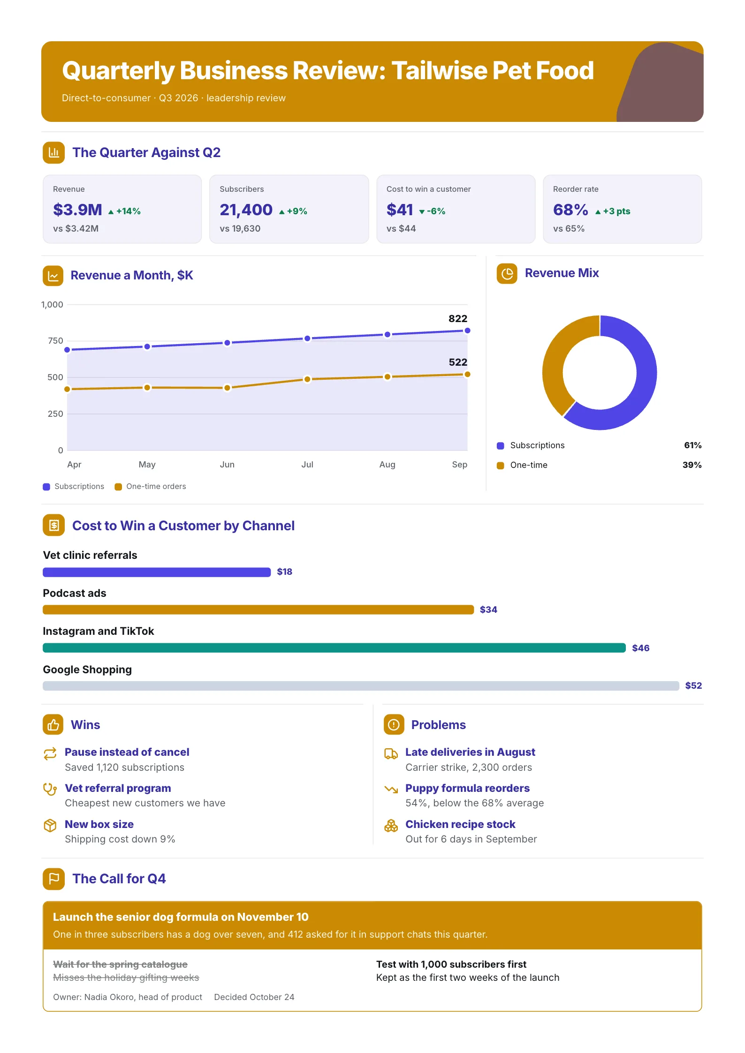
Task: Click Test with 1,000 subscribers first
Action: coord(451,964)
